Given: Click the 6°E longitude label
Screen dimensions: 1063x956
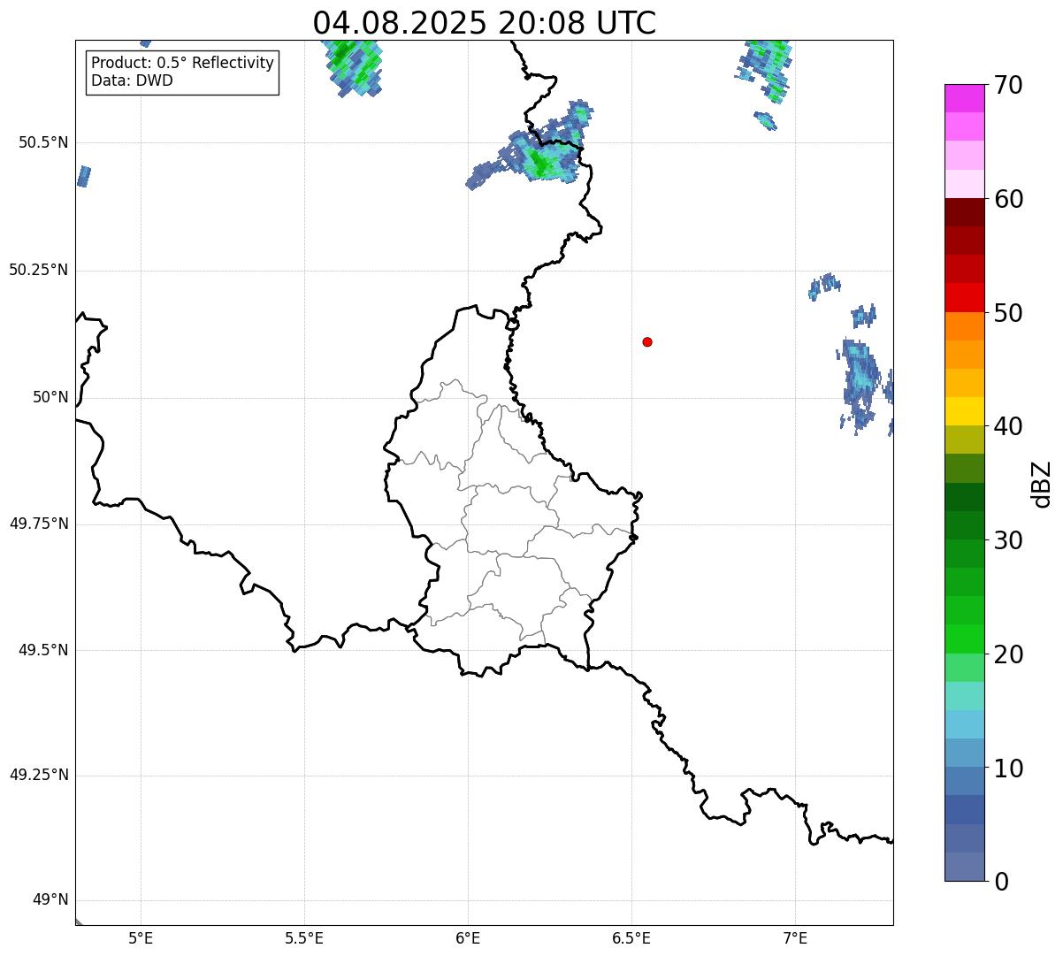Looking at the screenshot, I should [x=468, y=937].
